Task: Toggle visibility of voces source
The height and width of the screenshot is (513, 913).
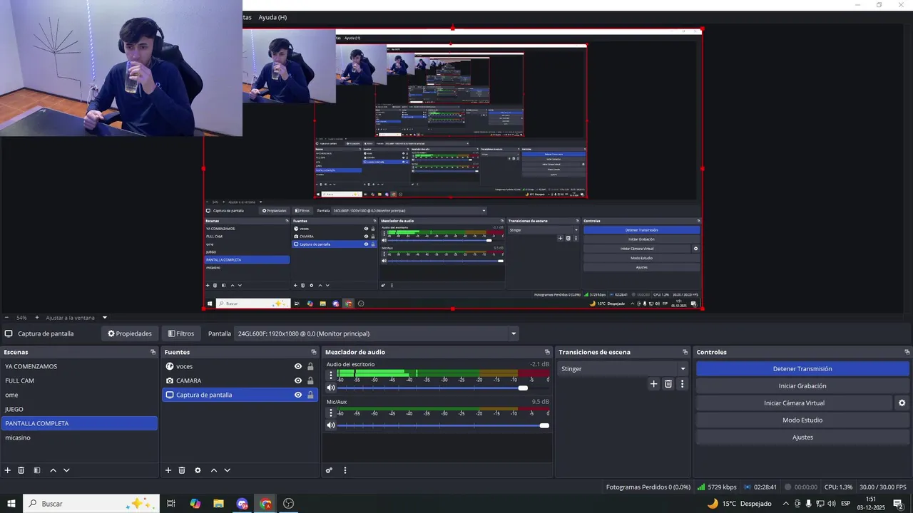Action: (x=298, y=366)
